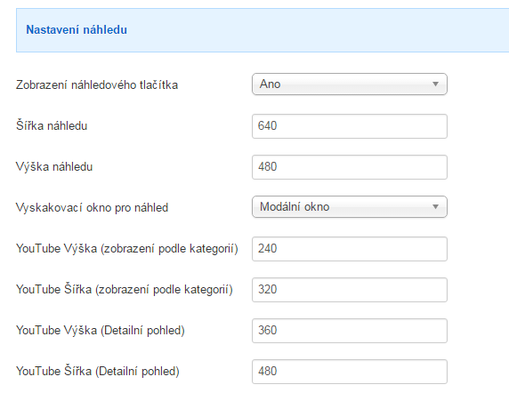Click 'YouTube Šířka (zobrazení podle kategorií)' label

(125, 289)
